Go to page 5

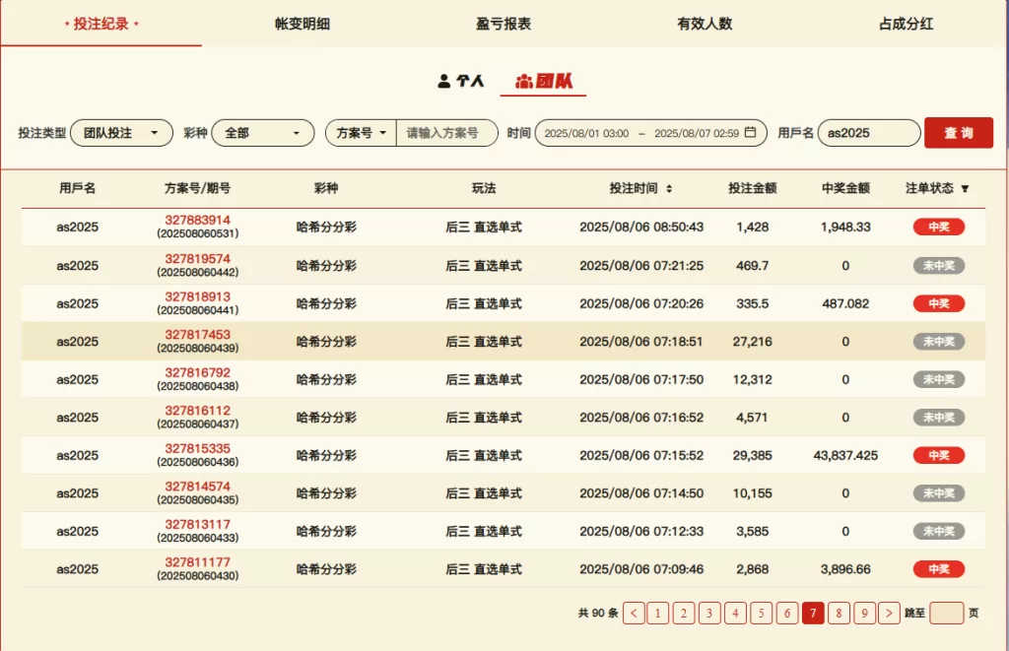[x=762, y=613]
